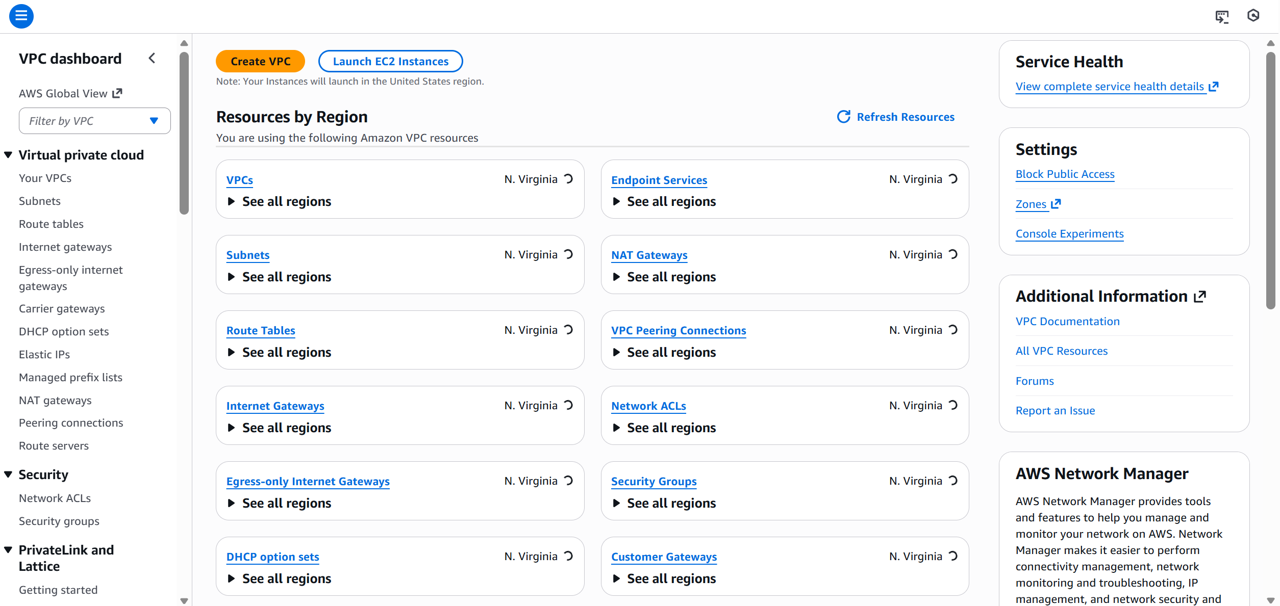Visit the Forums link
The image size is (1280, 606).
(x=1034, y=381)
